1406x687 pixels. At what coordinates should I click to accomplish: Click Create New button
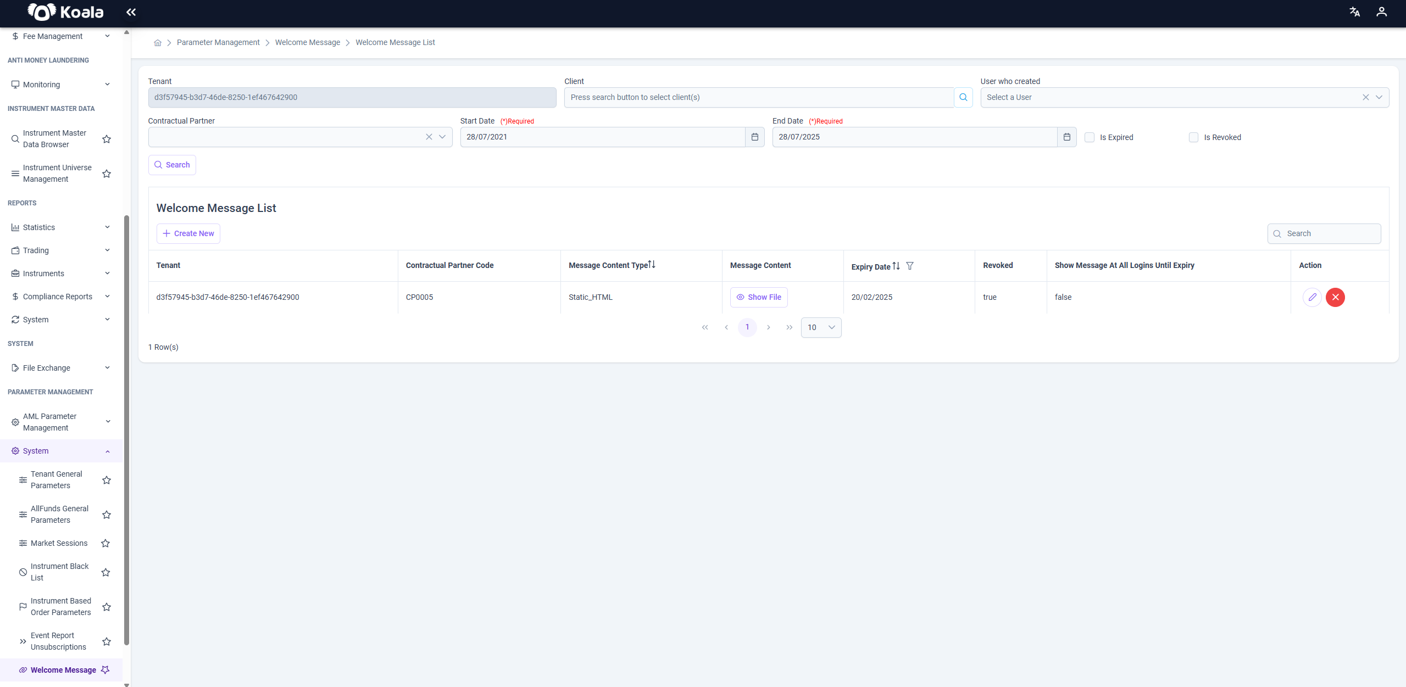point(188,233)
